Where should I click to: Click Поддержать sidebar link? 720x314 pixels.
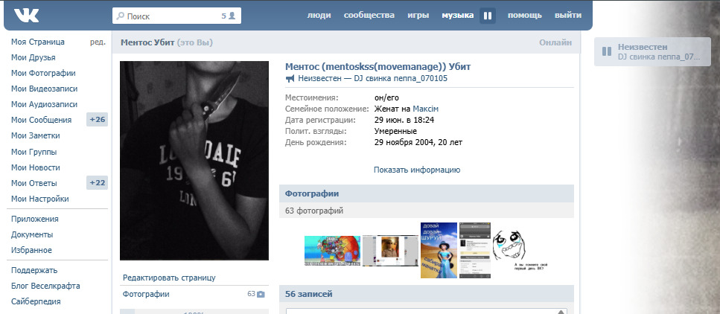[34, 270]
